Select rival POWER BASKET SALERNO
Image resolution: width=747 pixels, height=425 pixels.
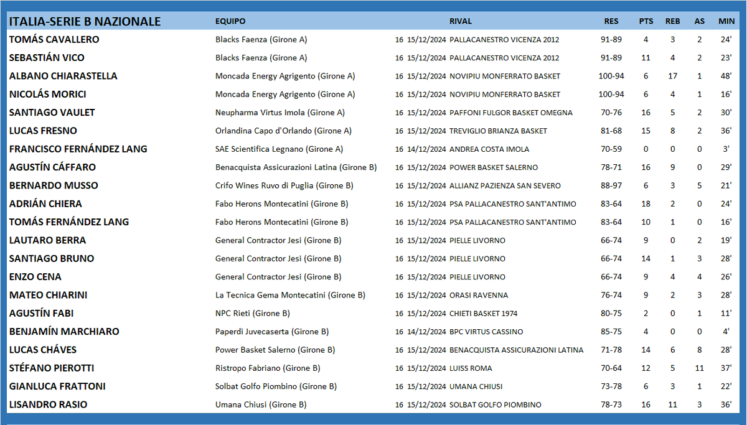coord(494,167)
